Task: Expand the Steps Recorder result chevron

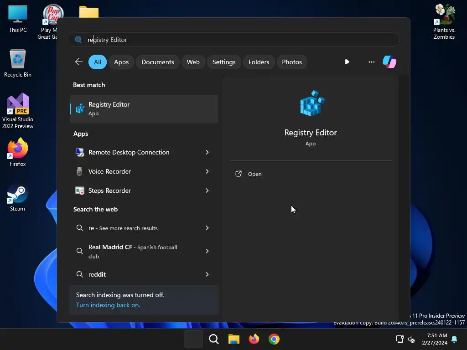Action: pos(208,190)
